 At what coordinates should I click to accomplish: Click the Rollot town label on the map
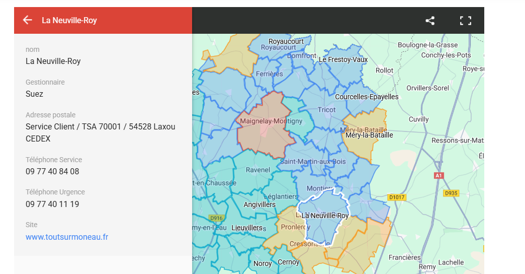point(384,71)
